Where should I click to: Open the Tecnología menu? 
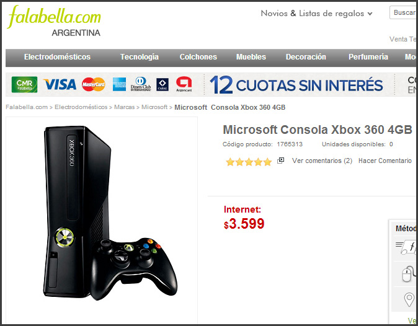click(x=140, y=57)
